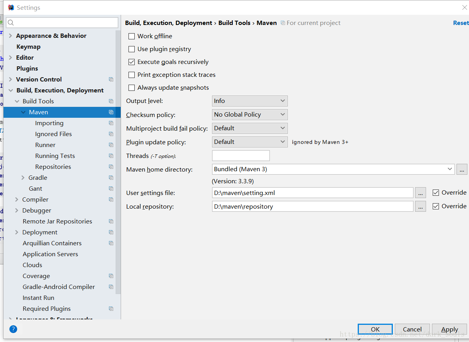Open Runner under Maven
This screenshot has height=342, width=469.
click(45, 145)
